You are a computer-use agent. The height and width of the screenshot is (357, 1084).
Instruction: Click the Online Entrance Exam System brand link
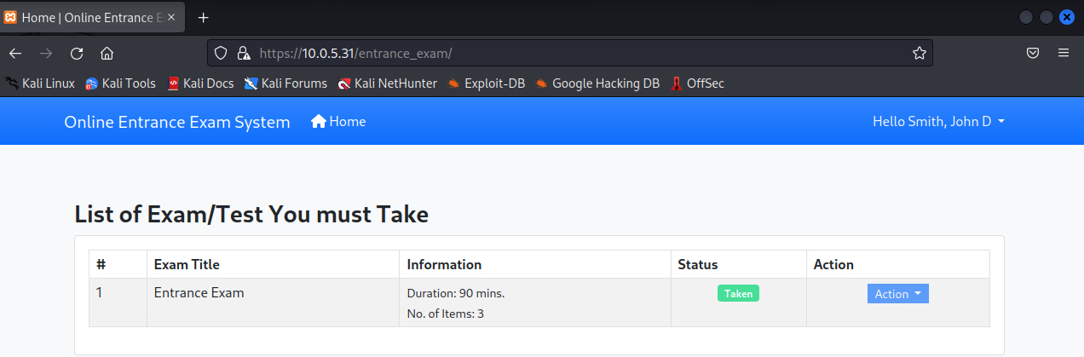tap(176, 122)
